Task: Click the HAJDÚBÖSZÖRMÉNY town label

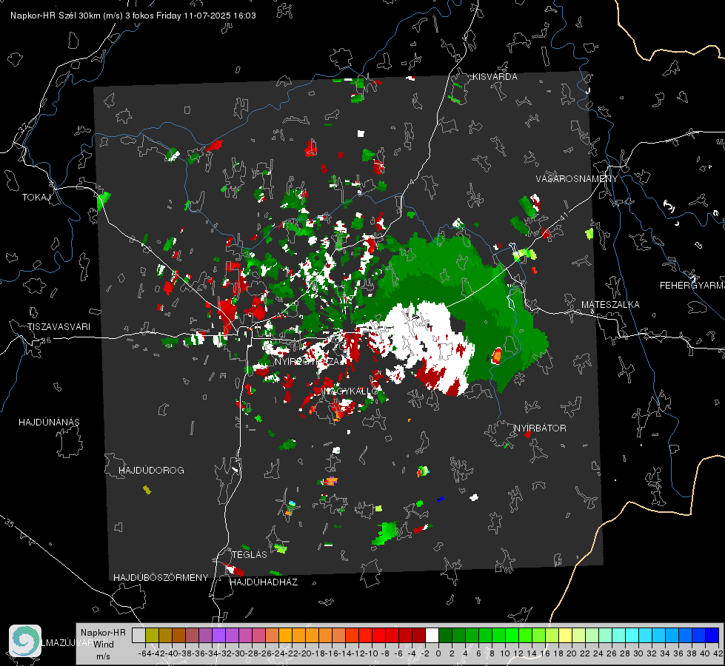Action: point(161,578)
